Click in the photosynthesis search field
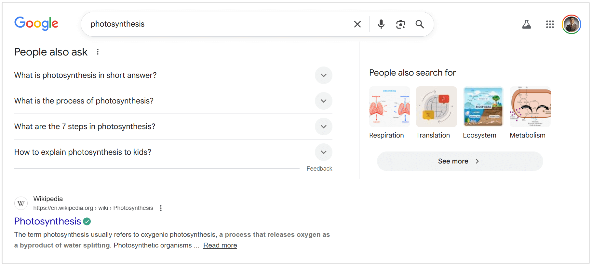Screen dimensions: 592x266 pos(215,24)
